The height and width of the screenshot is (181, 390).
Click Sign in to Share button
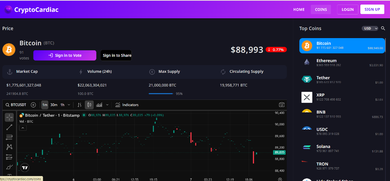tap(116, 55)
